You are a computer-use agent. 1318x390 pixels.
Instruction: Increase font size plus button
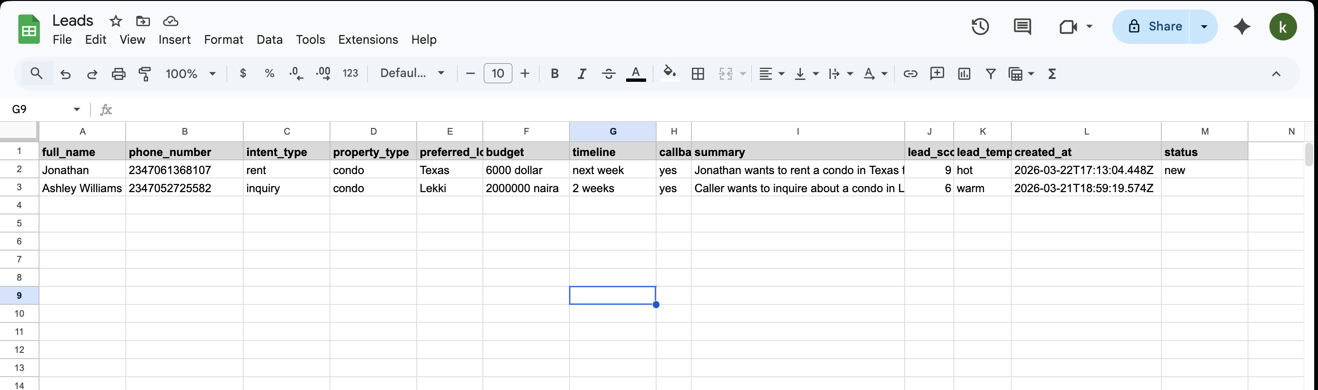coord(525,74)
